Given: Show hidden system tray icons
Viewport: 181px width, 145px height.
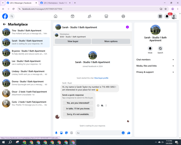Looking at the screenshot, I should pyautogui.click(x=156, y=142).
